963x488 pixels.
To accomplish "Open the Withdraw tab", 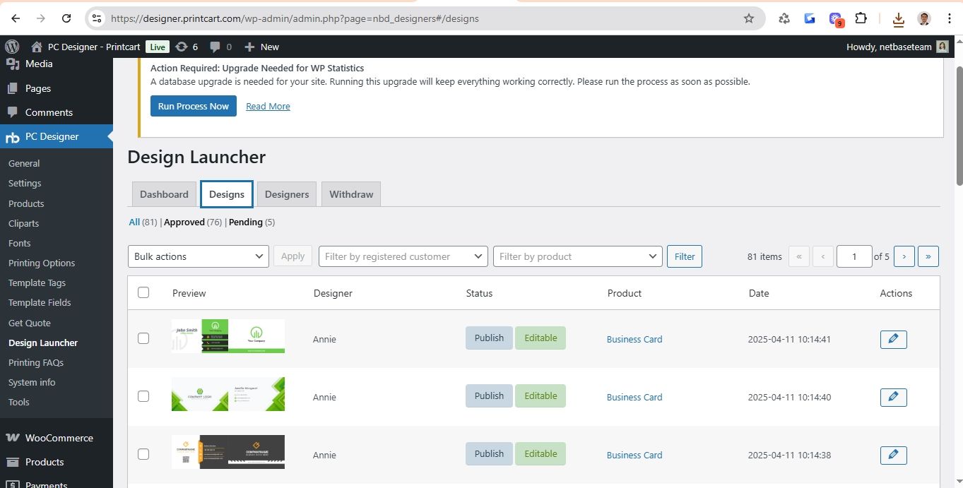I will [x=351, y=194].
